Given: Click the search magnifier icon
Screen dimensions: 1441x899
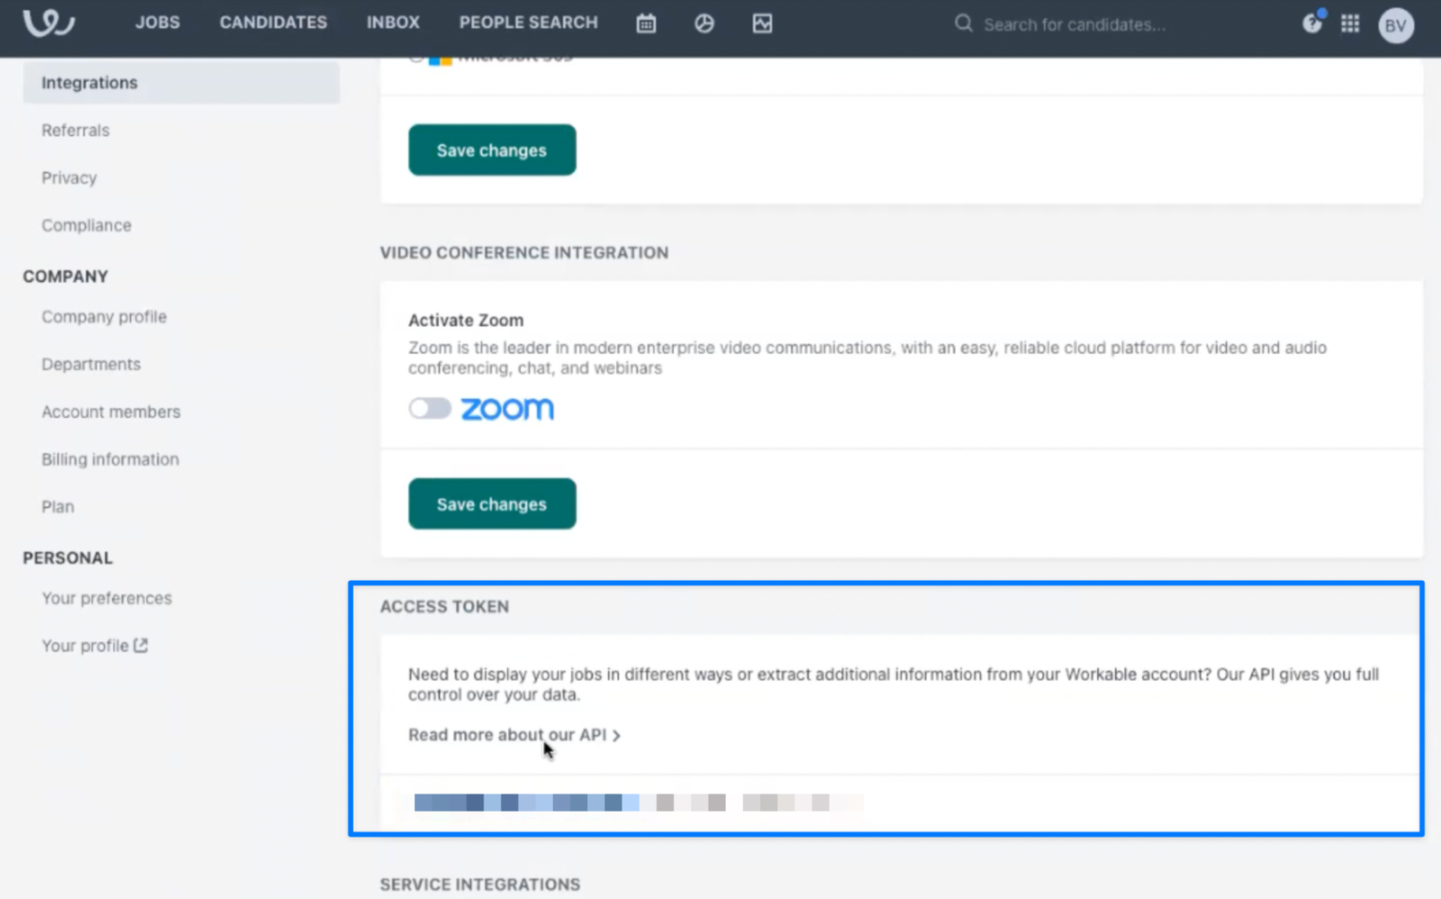Looking at the screenshot, I should pyautogui.click(x=964, y=23).
